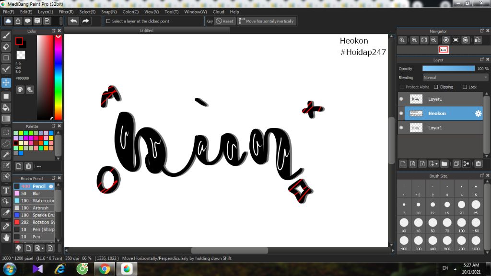Viewport: 491px width, 276px height.
Task: Open the Blending mode dropdown
Action: [456, 78]
